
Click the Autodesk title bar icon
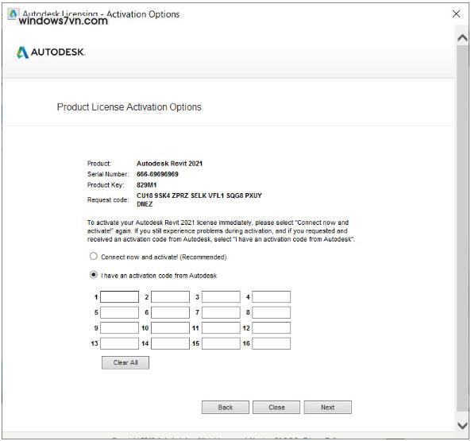[13, 14]
